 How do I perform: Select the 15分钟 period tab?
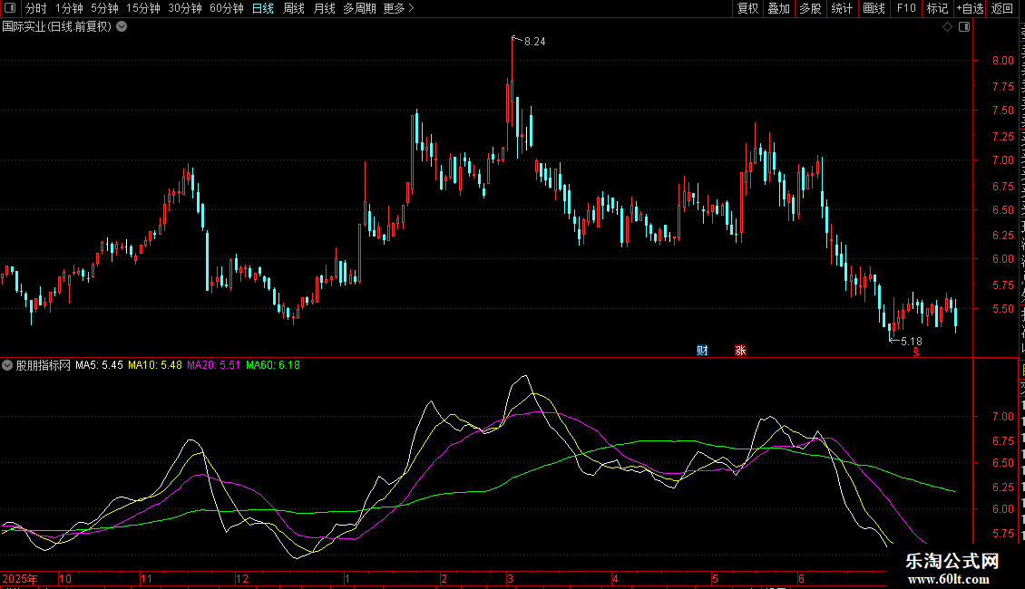143,8
